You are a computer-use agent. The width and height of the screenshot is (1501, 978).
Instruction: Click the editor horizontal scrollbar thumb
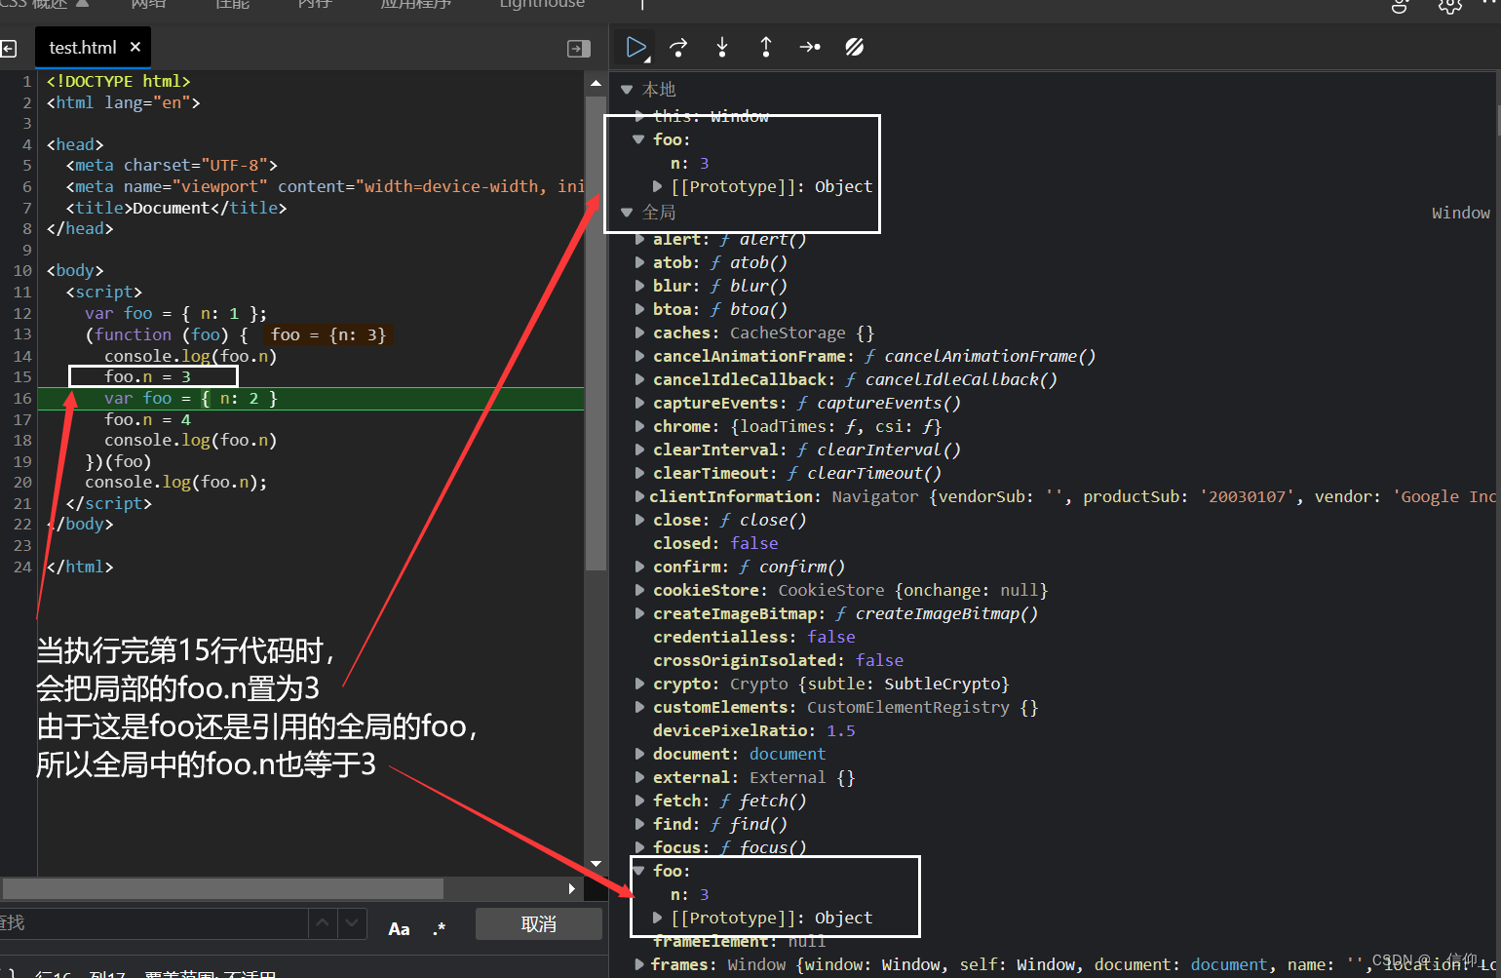point(223,888)
